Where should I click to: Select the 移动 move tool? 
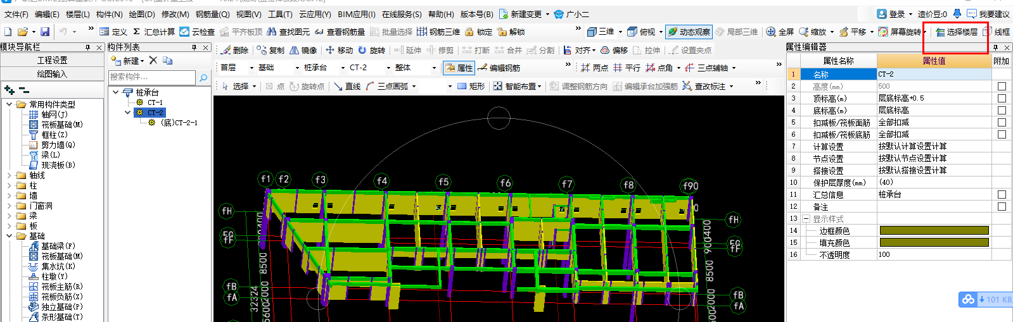click(x=339, y=50)
